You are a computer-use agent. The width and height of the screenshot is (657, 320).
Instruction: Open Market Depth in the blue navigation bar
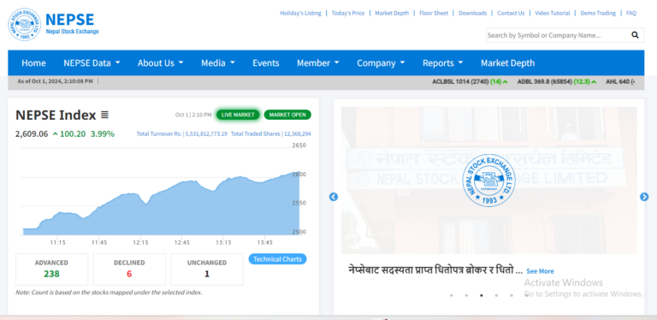(x=507, y=62)
